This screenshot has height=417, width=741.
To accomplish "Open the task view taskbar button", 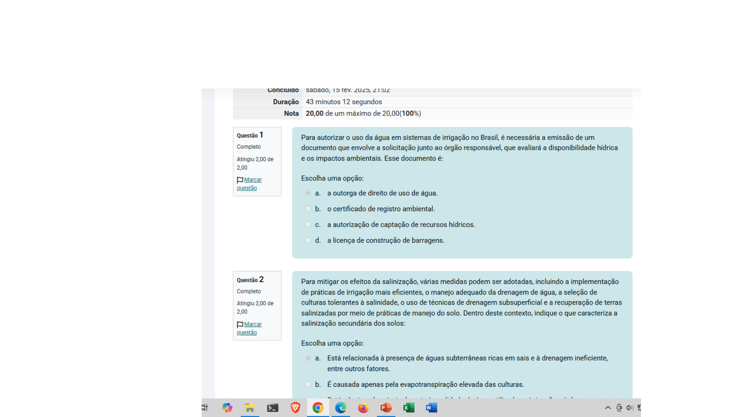I will click(205, 408).
